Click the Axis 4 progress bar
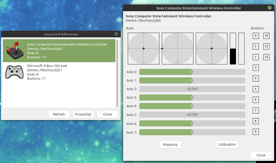Image resolution: width=276 pixels, height=163 pixels. click(192, 106)
